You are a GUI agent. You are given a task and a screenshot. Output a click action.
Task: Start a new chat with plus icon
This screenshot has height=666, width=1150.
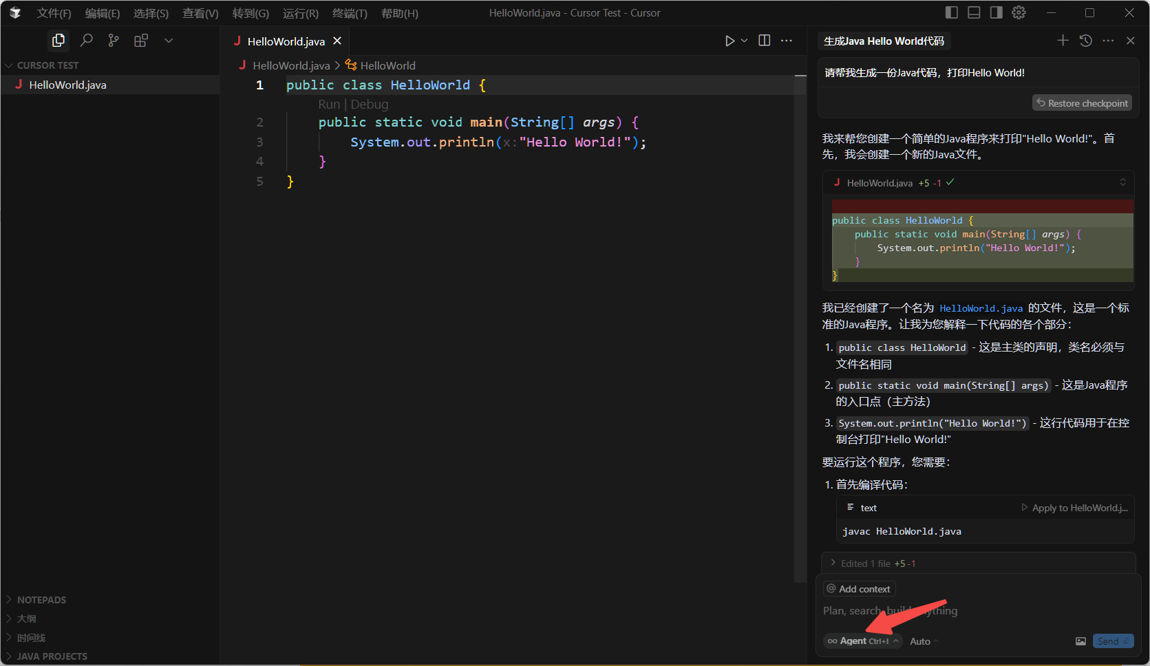tap(1063, 41)
